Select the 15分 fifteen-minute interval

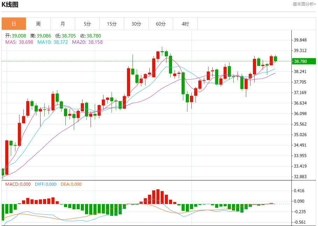[x=112, y=23]
